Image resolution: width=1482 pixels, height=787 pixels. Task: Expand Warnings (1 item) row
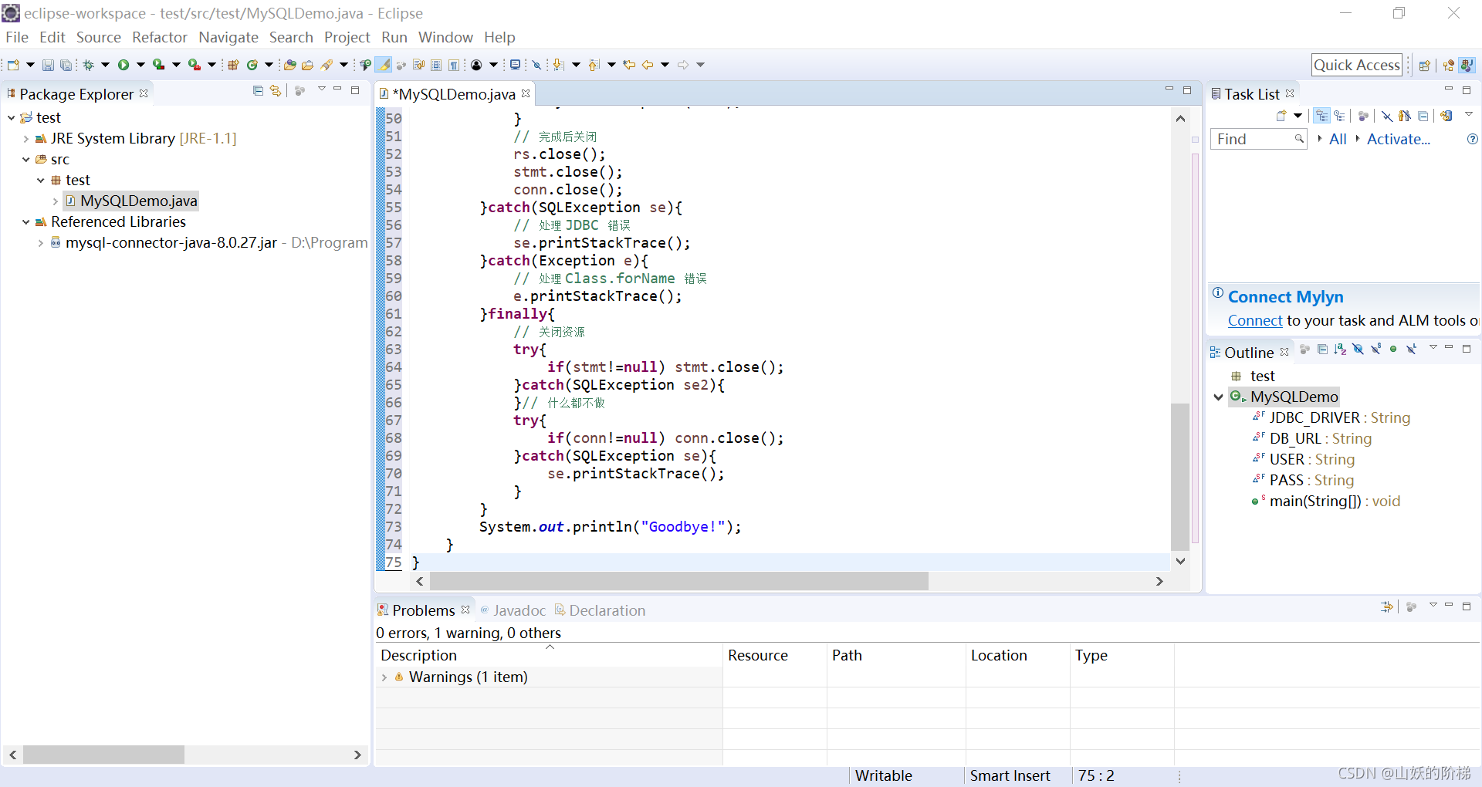tap(384, 677)
